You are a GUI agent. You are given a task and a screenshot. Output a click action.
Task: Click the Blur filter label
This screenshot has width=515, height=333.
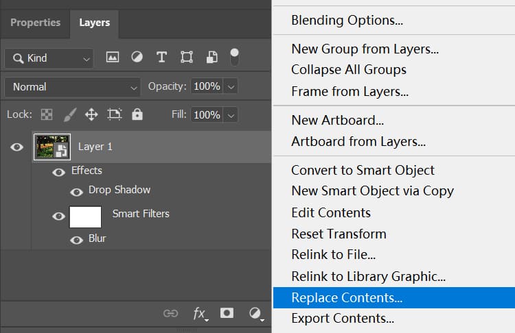pos(98,238)
